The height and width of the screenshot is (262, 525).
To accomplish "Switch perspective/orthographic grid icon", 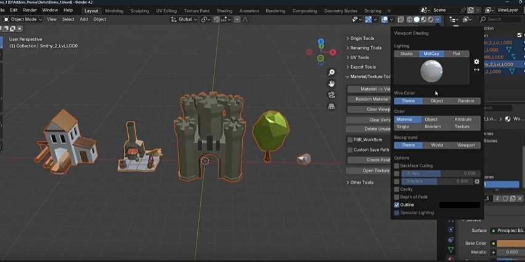I will tap(332, 106).
